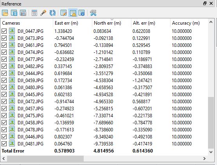The image size is (217, 165).
Task: Select the DJI_0480.JPG file name
Action: pyautogui.click(x=30, y=88)
